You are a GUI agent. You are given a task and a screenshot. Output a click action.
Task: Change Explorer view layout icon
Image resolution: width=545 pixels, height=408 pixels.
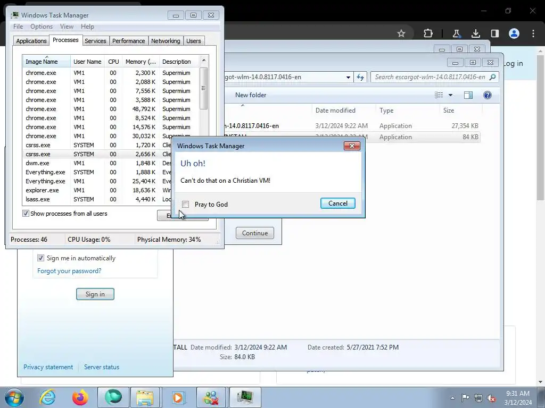pyautogui.click(x=439, y=95)
